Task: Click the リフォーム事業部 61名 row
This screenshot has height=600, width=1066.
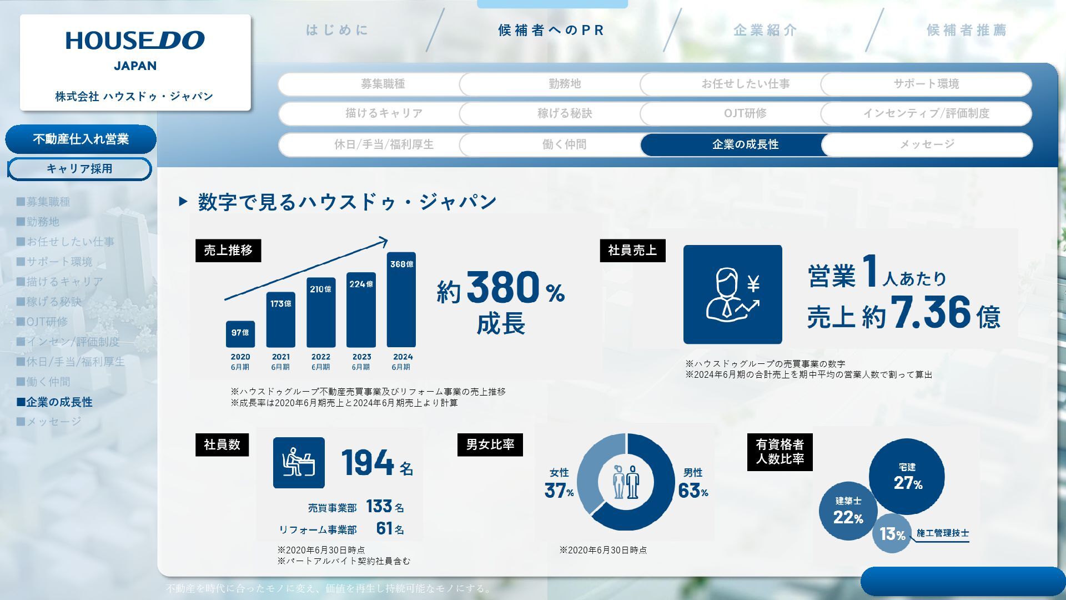Action: click(341, 529)
